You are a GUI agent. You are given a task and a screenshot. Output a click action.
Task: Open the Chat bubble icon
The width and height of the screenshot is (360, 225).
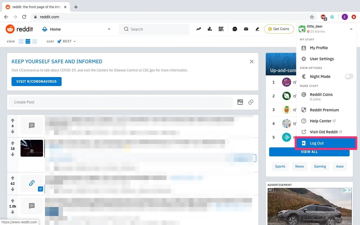235,29
